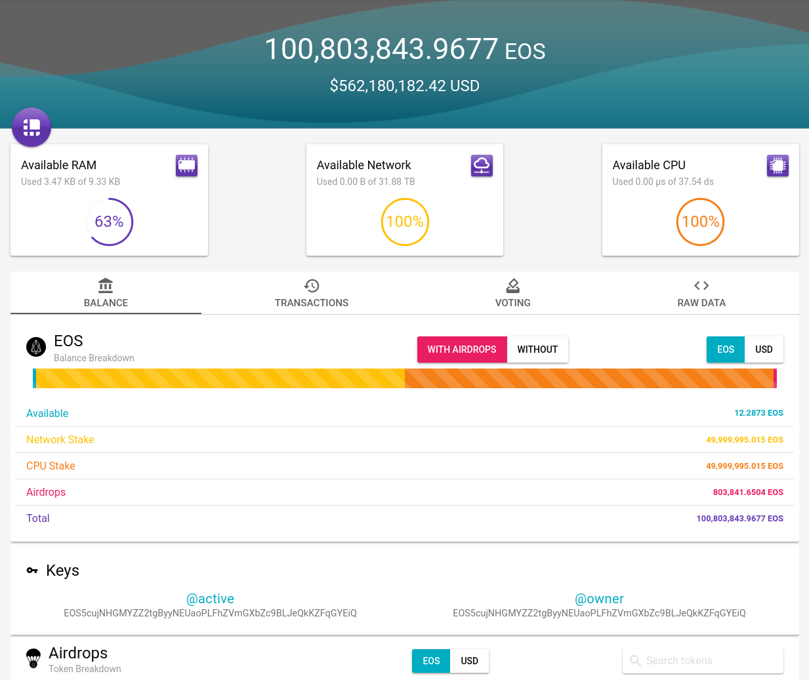Set Airdrops token breakdown to USD
The image size is (809, 680).
pyautogui.click(x=469, y=661)
